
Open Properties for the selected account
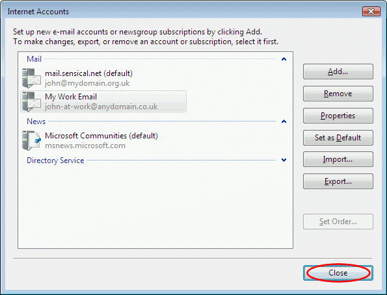[x=338, y=116]
